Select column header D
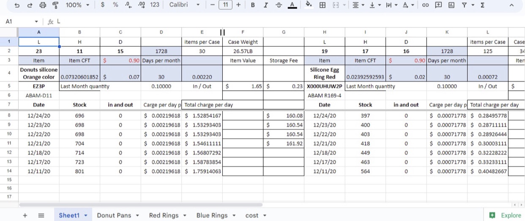This screenshot has width=525, height=221. [x=161, y=32]
